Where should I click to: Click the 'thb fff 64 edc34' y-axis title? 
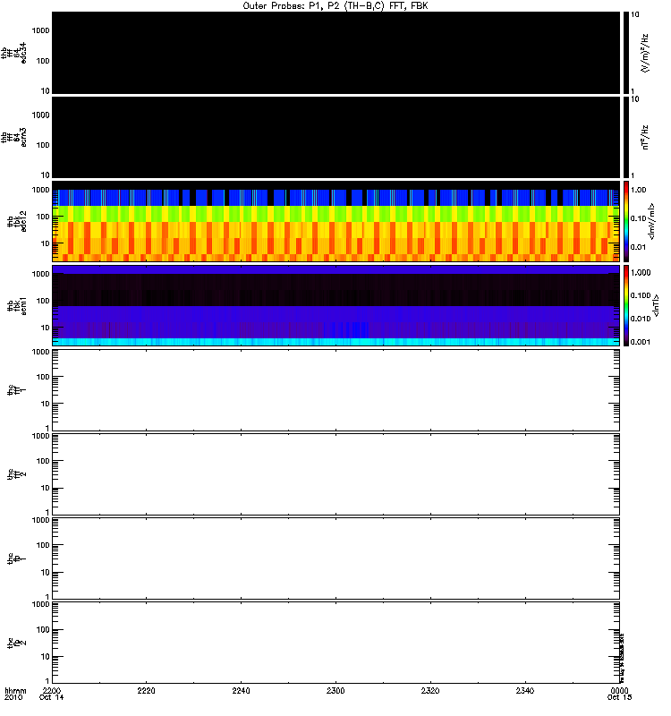[13, 53]
